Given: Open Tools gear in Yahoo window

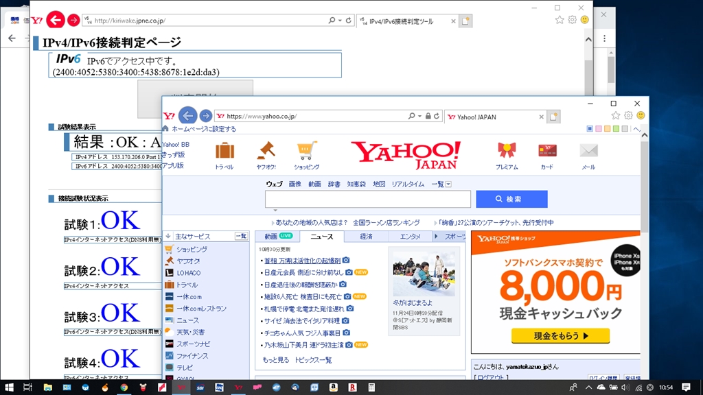Looking at the screenshot, I should point(628,115).
